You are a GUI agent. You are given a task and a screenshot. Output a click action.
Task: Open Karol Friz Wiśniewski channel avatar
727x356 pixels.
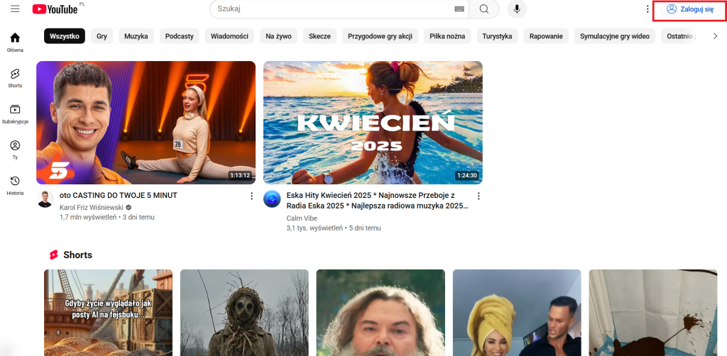(x=45, y=199)
